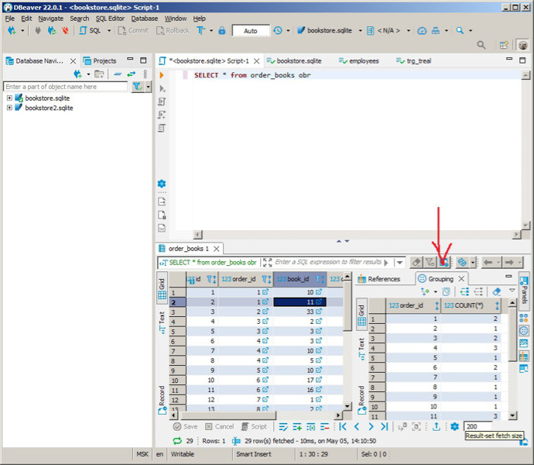Click the filter funnel icon in Database Navigator

pos(137,87)
